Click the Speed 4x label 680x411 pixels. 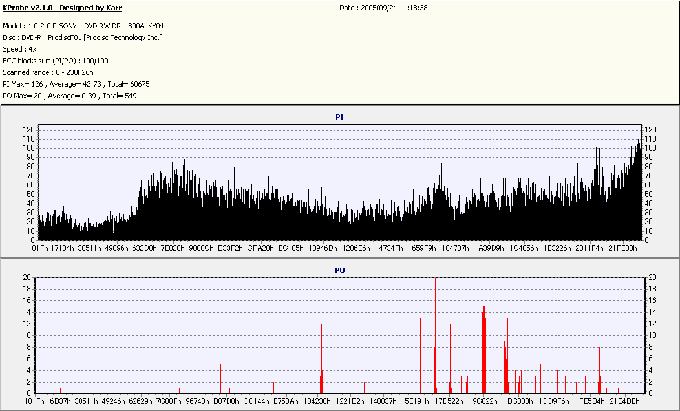point(19,49)
